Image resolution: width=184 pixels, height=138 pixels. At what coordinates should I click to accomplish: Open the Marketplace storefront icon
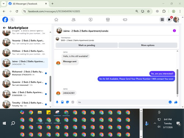click(108, 20)
